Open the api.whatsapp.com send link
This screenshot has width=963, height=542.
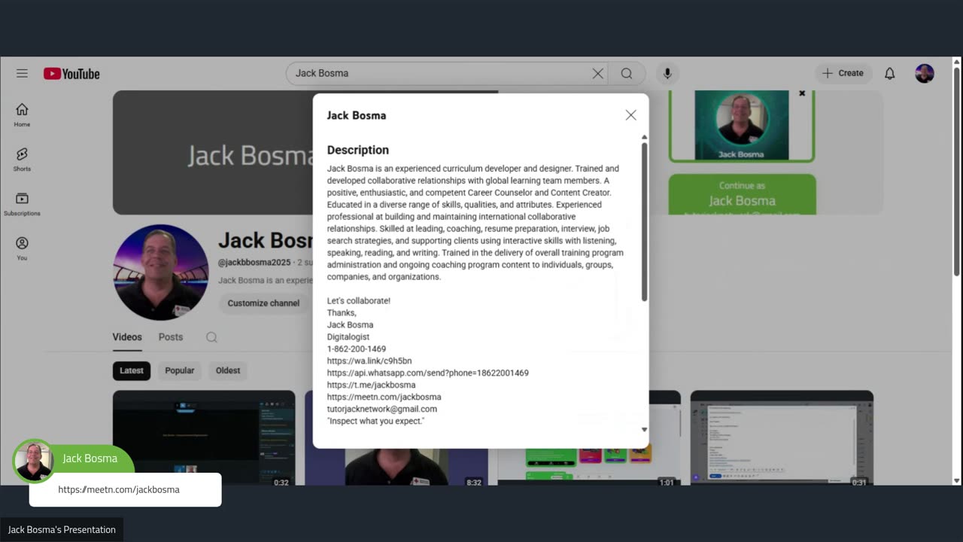[427, 373]
